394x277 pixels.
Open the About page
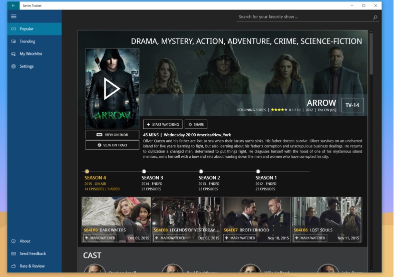click(25, 241)
